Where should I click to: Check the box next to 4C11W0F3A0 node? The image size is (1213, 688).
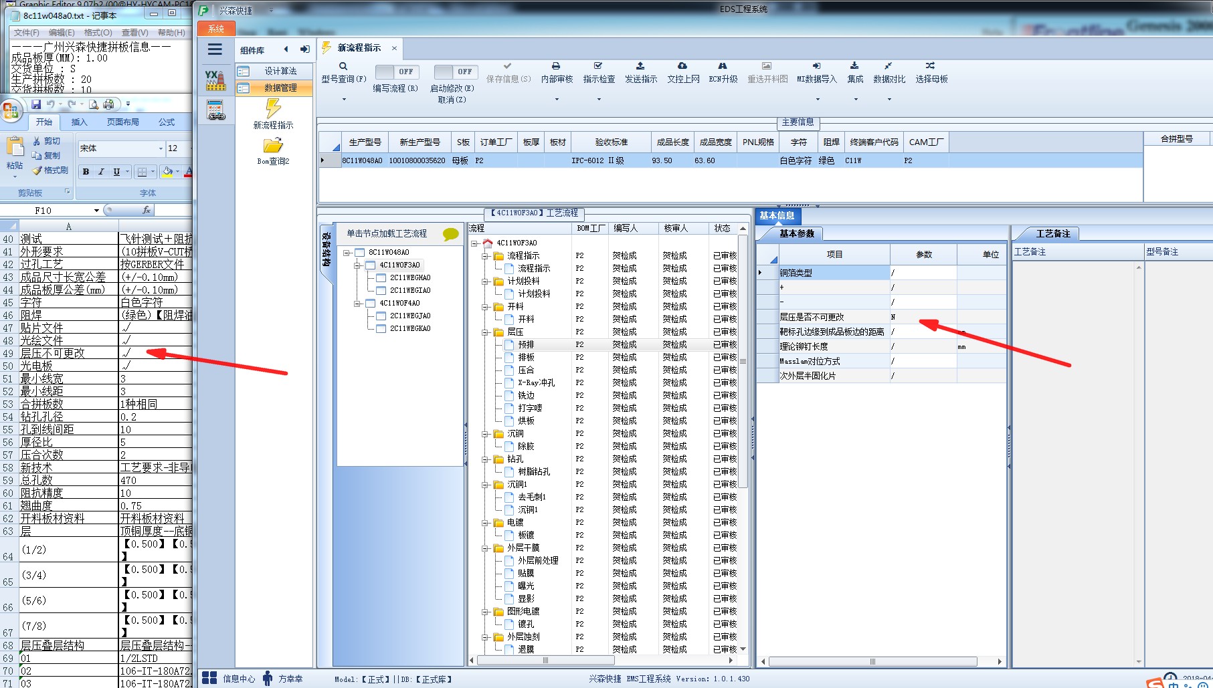click(x=371, y=265)
